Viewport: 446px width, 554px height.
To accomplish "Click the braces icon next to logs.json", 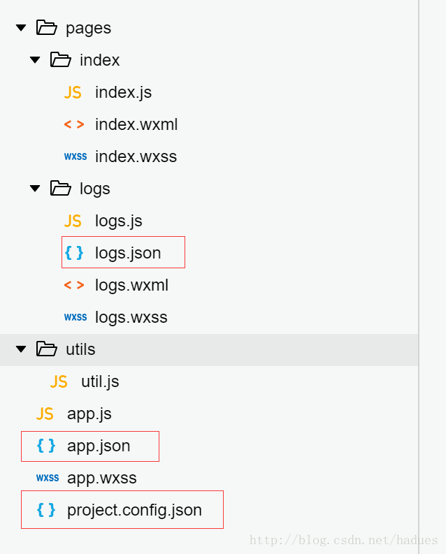I will pyautogui.click(x=73, y=253).
